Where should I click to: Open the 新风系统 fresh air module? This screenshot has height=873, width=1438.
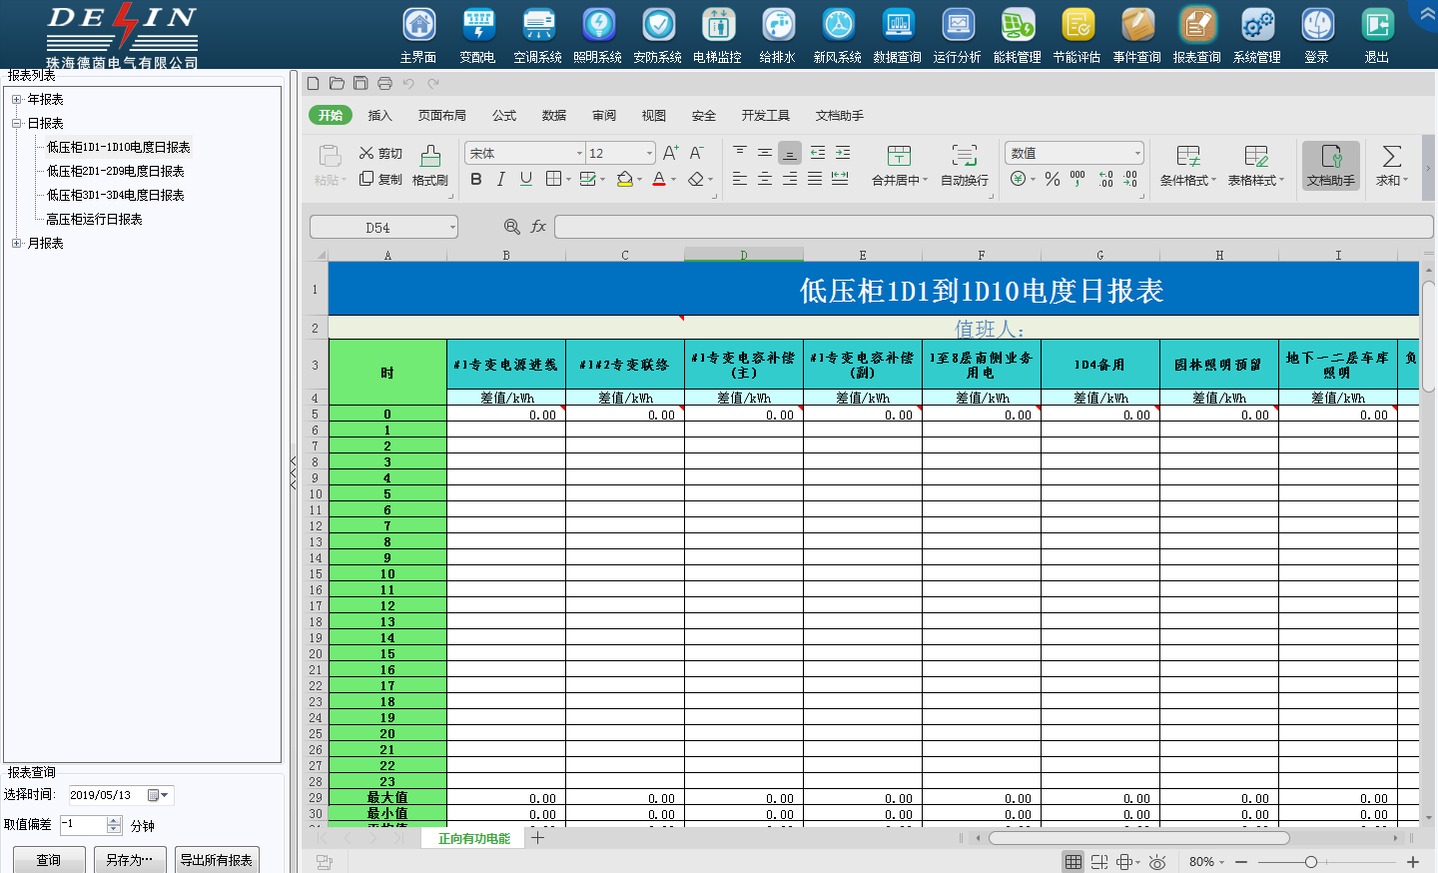[838, 35]
